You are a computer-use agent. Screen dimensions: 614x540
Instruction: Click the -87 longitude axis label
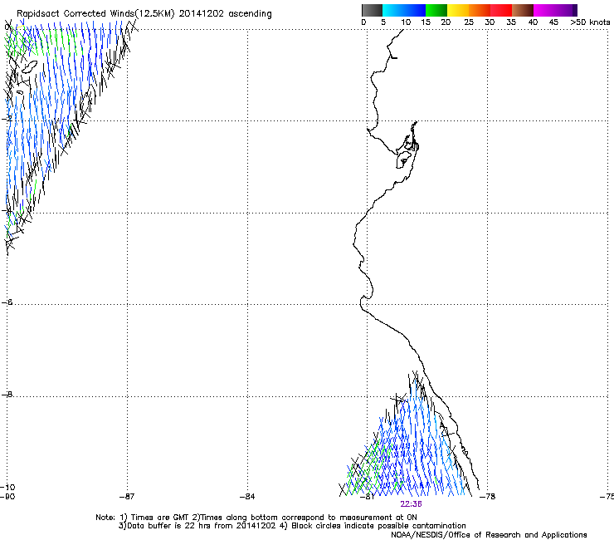coord(127,497)
